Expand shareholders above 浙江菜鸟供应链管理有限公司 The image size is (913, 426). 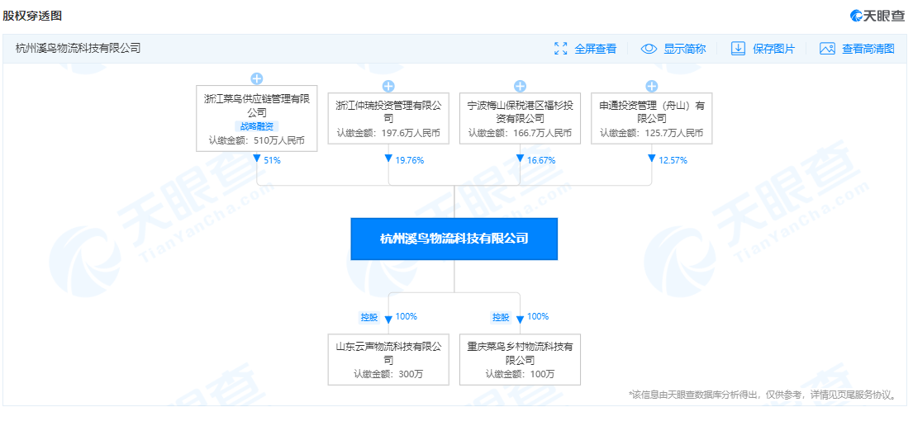(x=256, y=79)
